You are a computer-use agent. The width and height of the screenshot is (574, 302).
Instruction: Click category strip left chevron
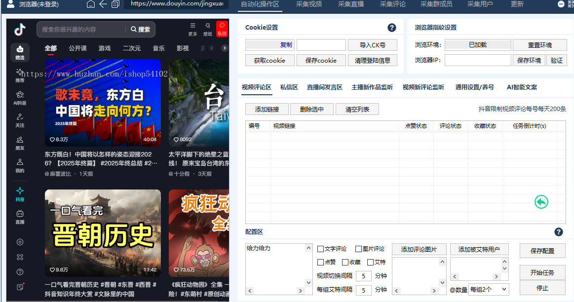(x=211, y=48)
